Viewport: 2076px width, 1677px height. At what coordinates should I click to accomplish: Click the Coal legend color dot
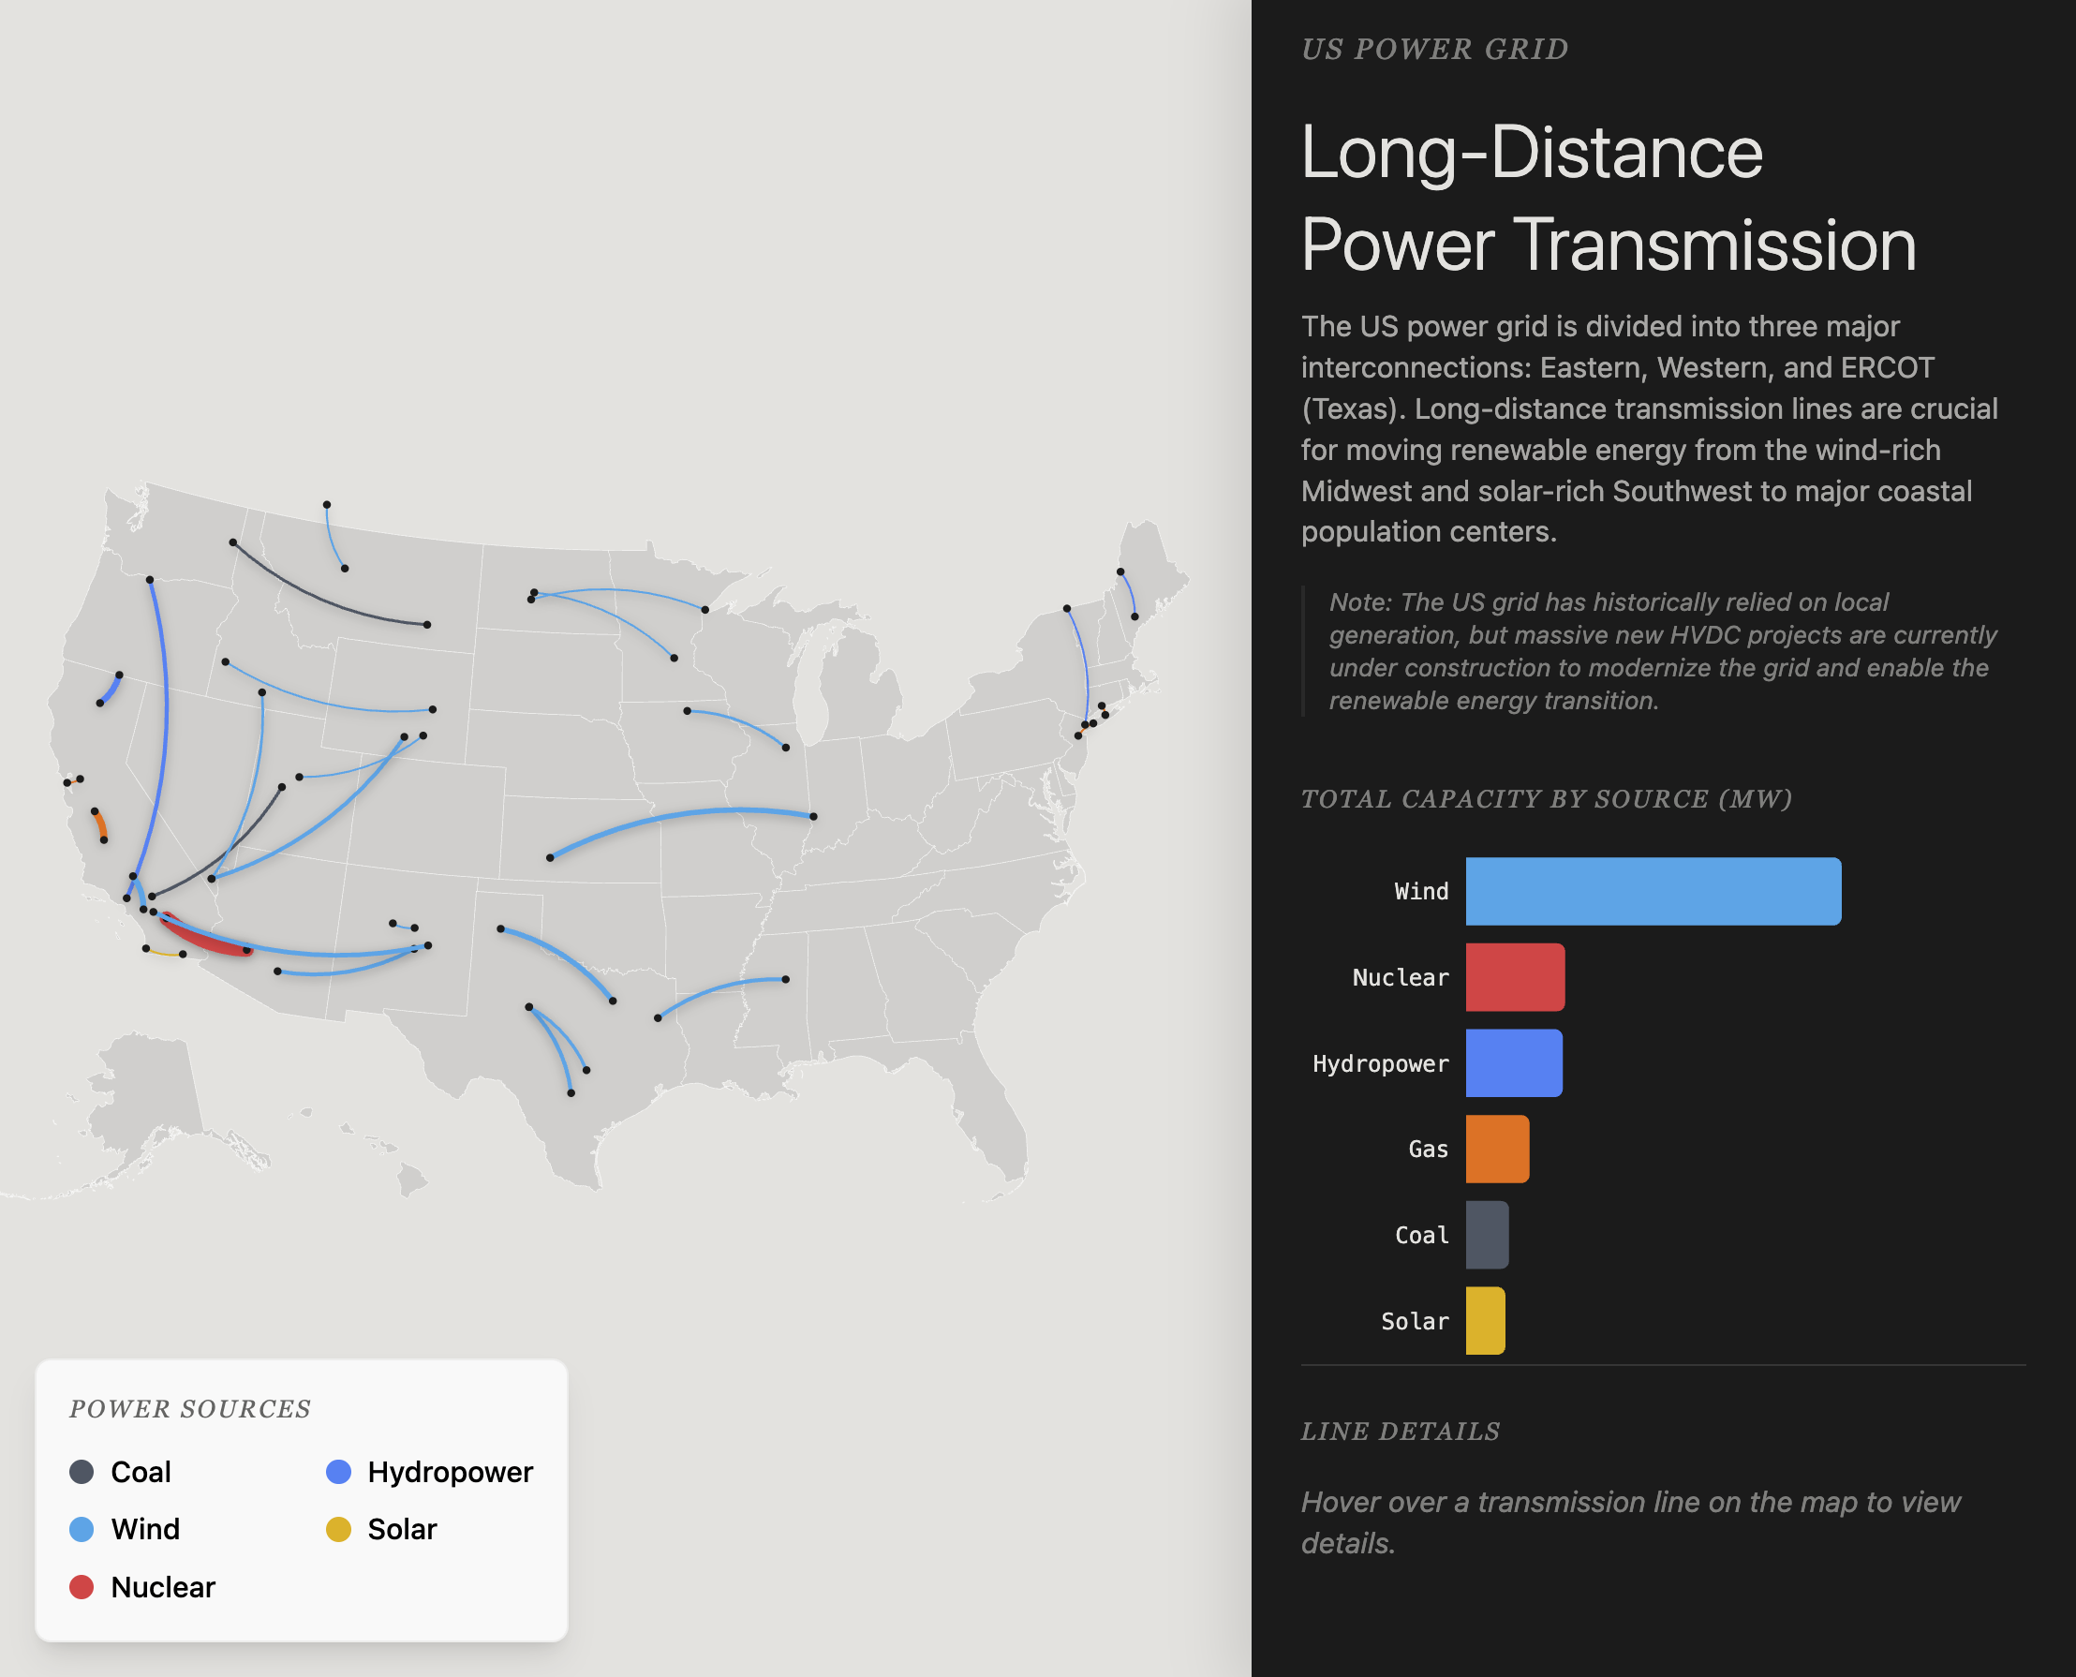(82, 1471)
